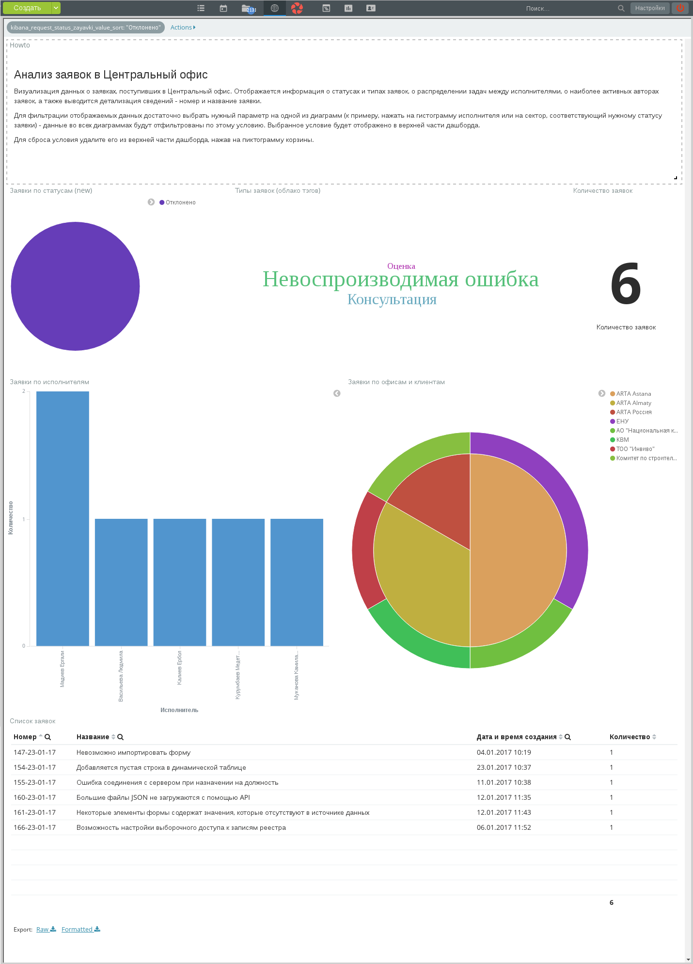Click row Ошибка соединения с сервером

(x=344, y=782)
